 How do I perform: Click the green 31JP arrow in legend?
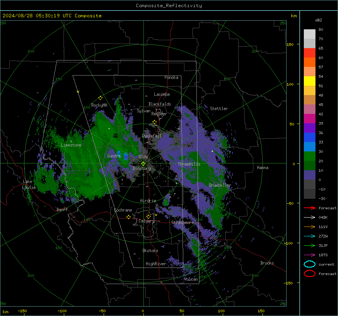[309, 245]
